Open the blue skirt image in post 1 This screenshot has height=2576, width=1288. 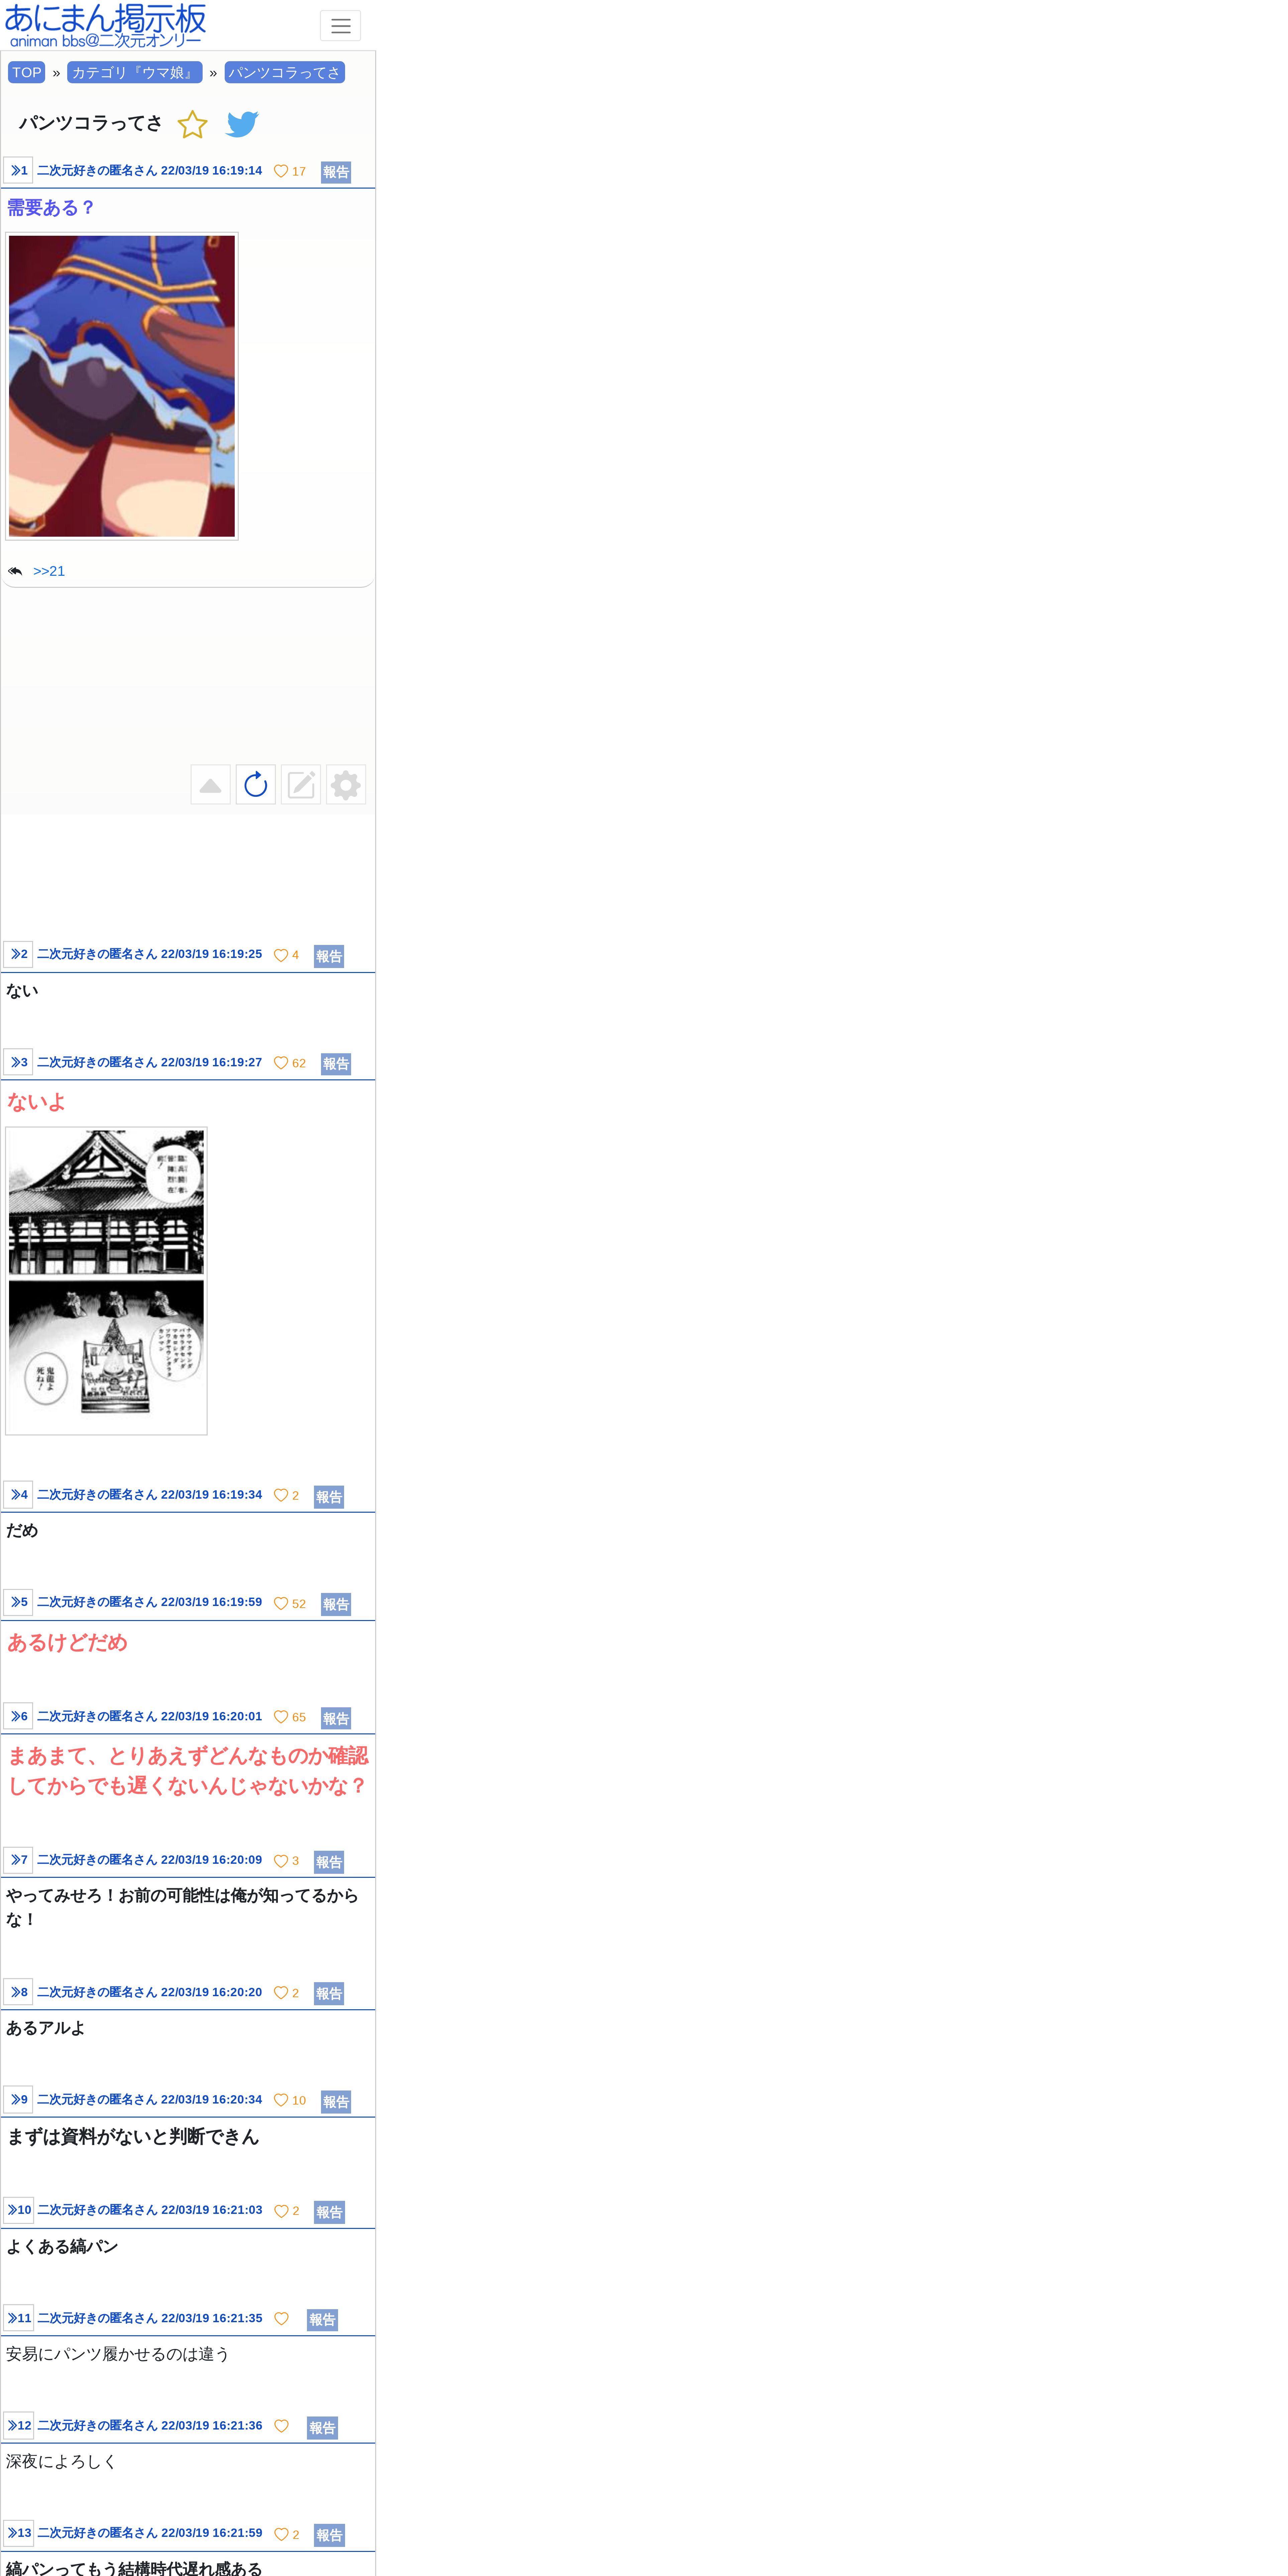pyautogui.click(x=122, y=386)
